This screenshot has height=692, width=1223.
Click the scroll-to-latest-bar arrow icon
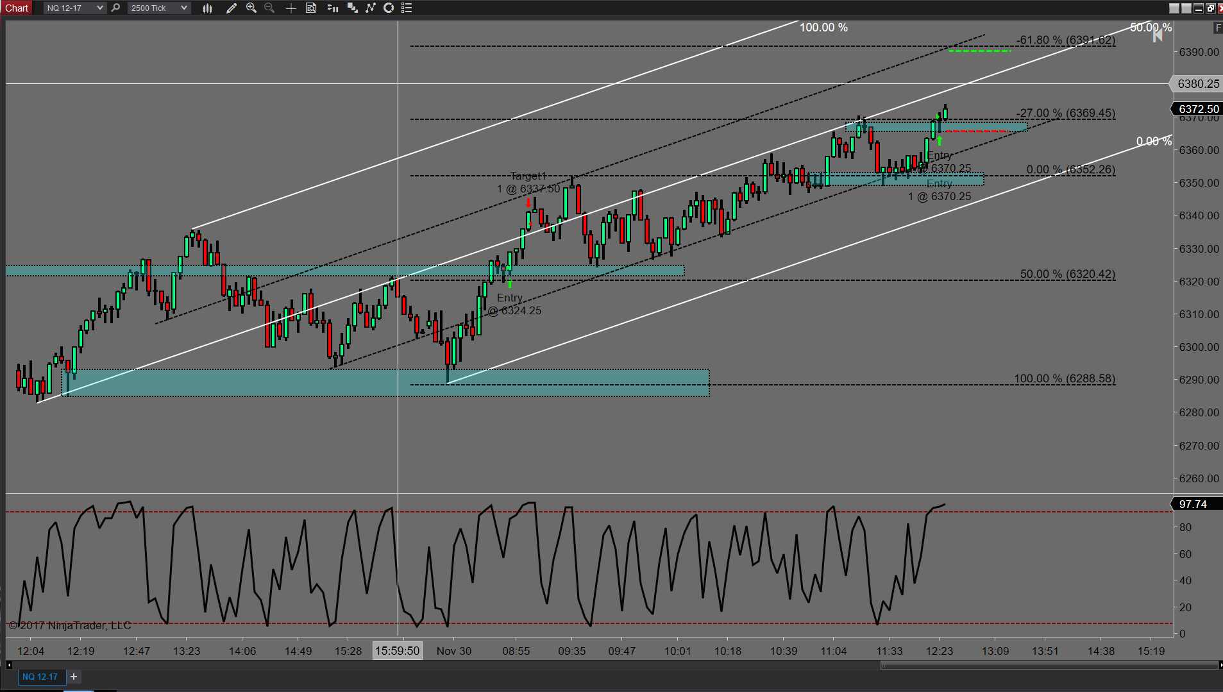pyautogui.click(x=1158, y=35)
